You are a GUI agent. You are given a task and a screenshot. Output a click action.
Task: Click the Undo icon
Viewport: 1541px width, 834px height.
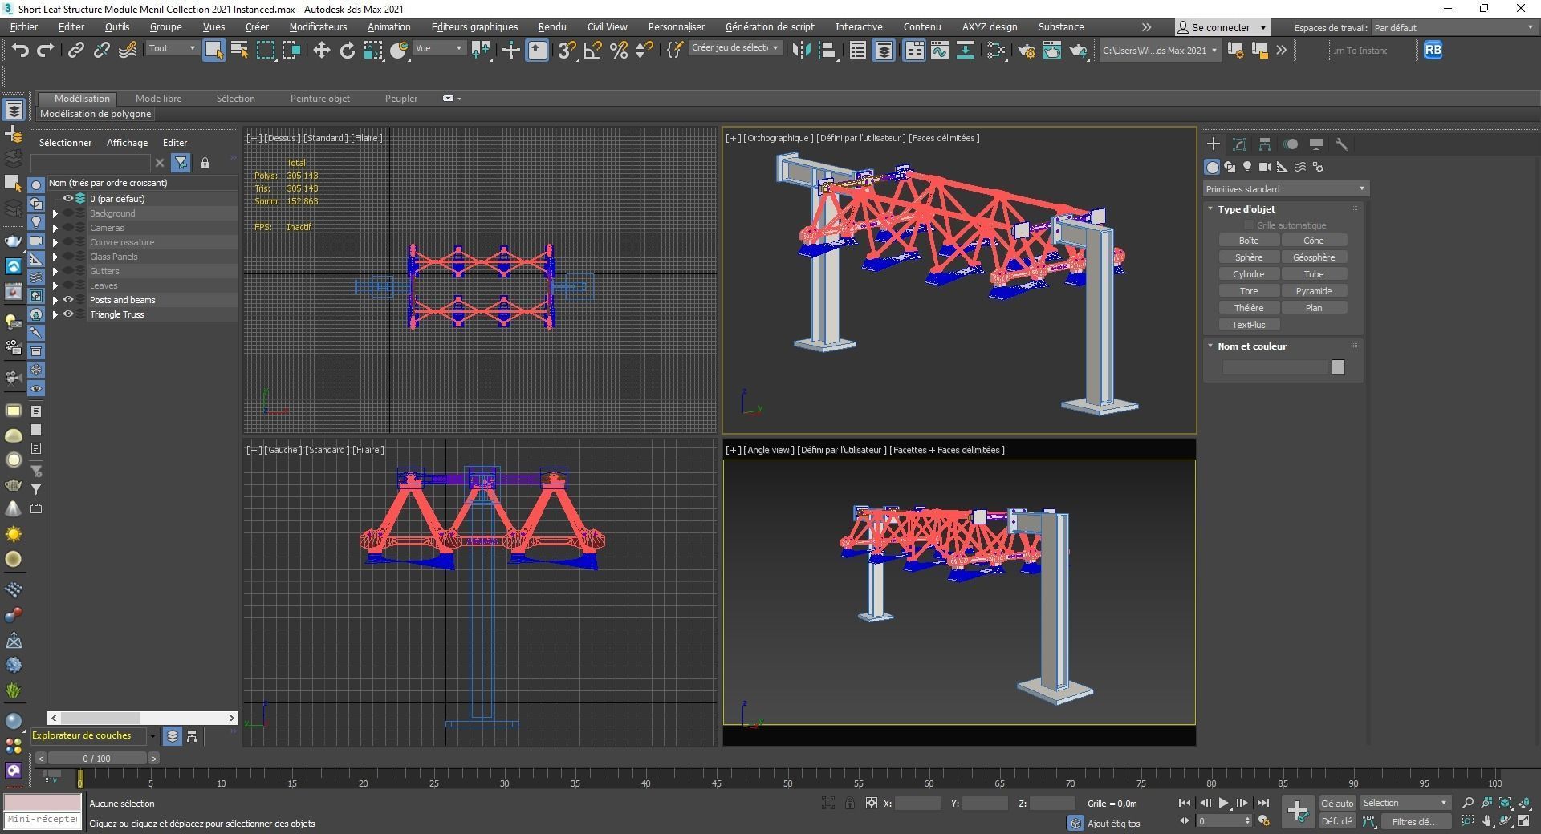coord(20,50)
